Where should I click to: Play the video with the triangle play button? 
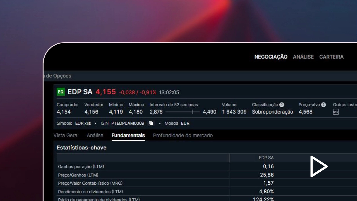[319, 167]
